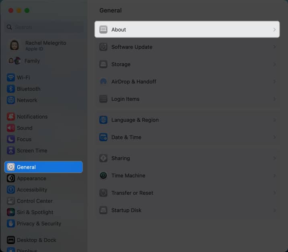Click the Screen Time hourglass icon
This screenshot has width=288, height=252.
point(11,150)
